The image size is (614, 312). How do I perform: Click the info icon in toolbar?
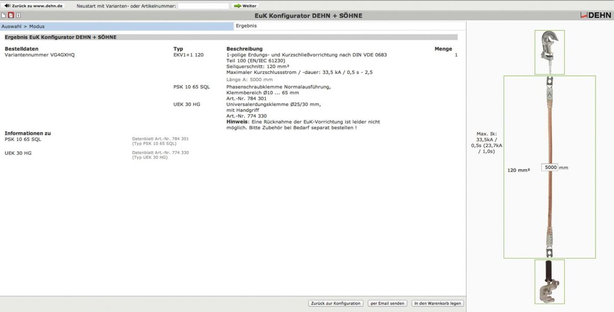pyautogui.click(x=18, y=15)
